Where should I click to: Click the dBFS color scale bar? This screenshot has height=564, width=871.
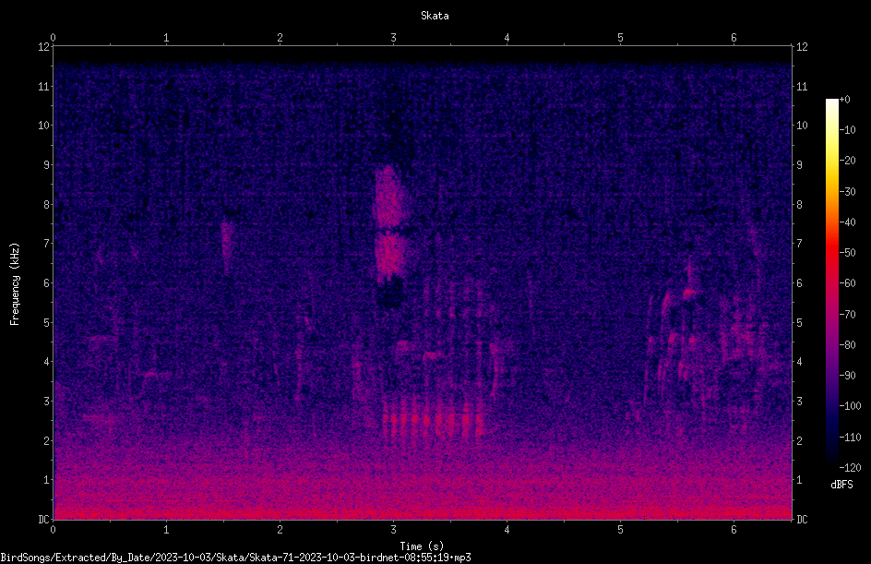pyautogui.click(x=831, y=283)
